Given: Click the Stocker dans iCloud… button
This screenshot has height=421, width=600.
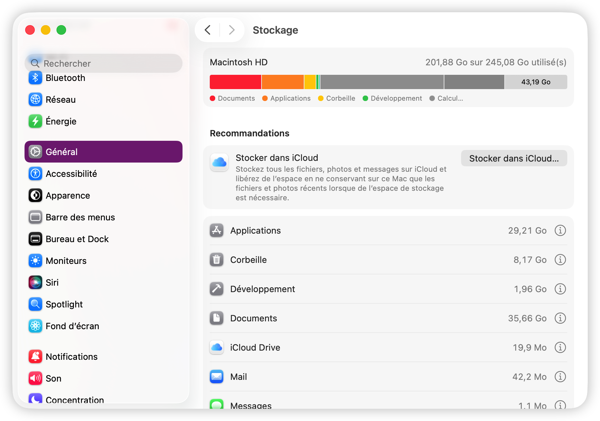Looking at the screenshot, I should coord(514,158).
